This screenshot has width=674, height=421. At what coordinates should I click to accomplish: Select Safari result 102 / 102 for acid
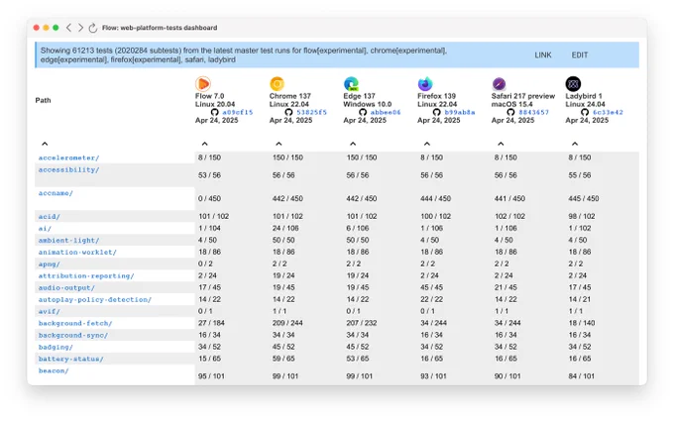click(509, 216)
